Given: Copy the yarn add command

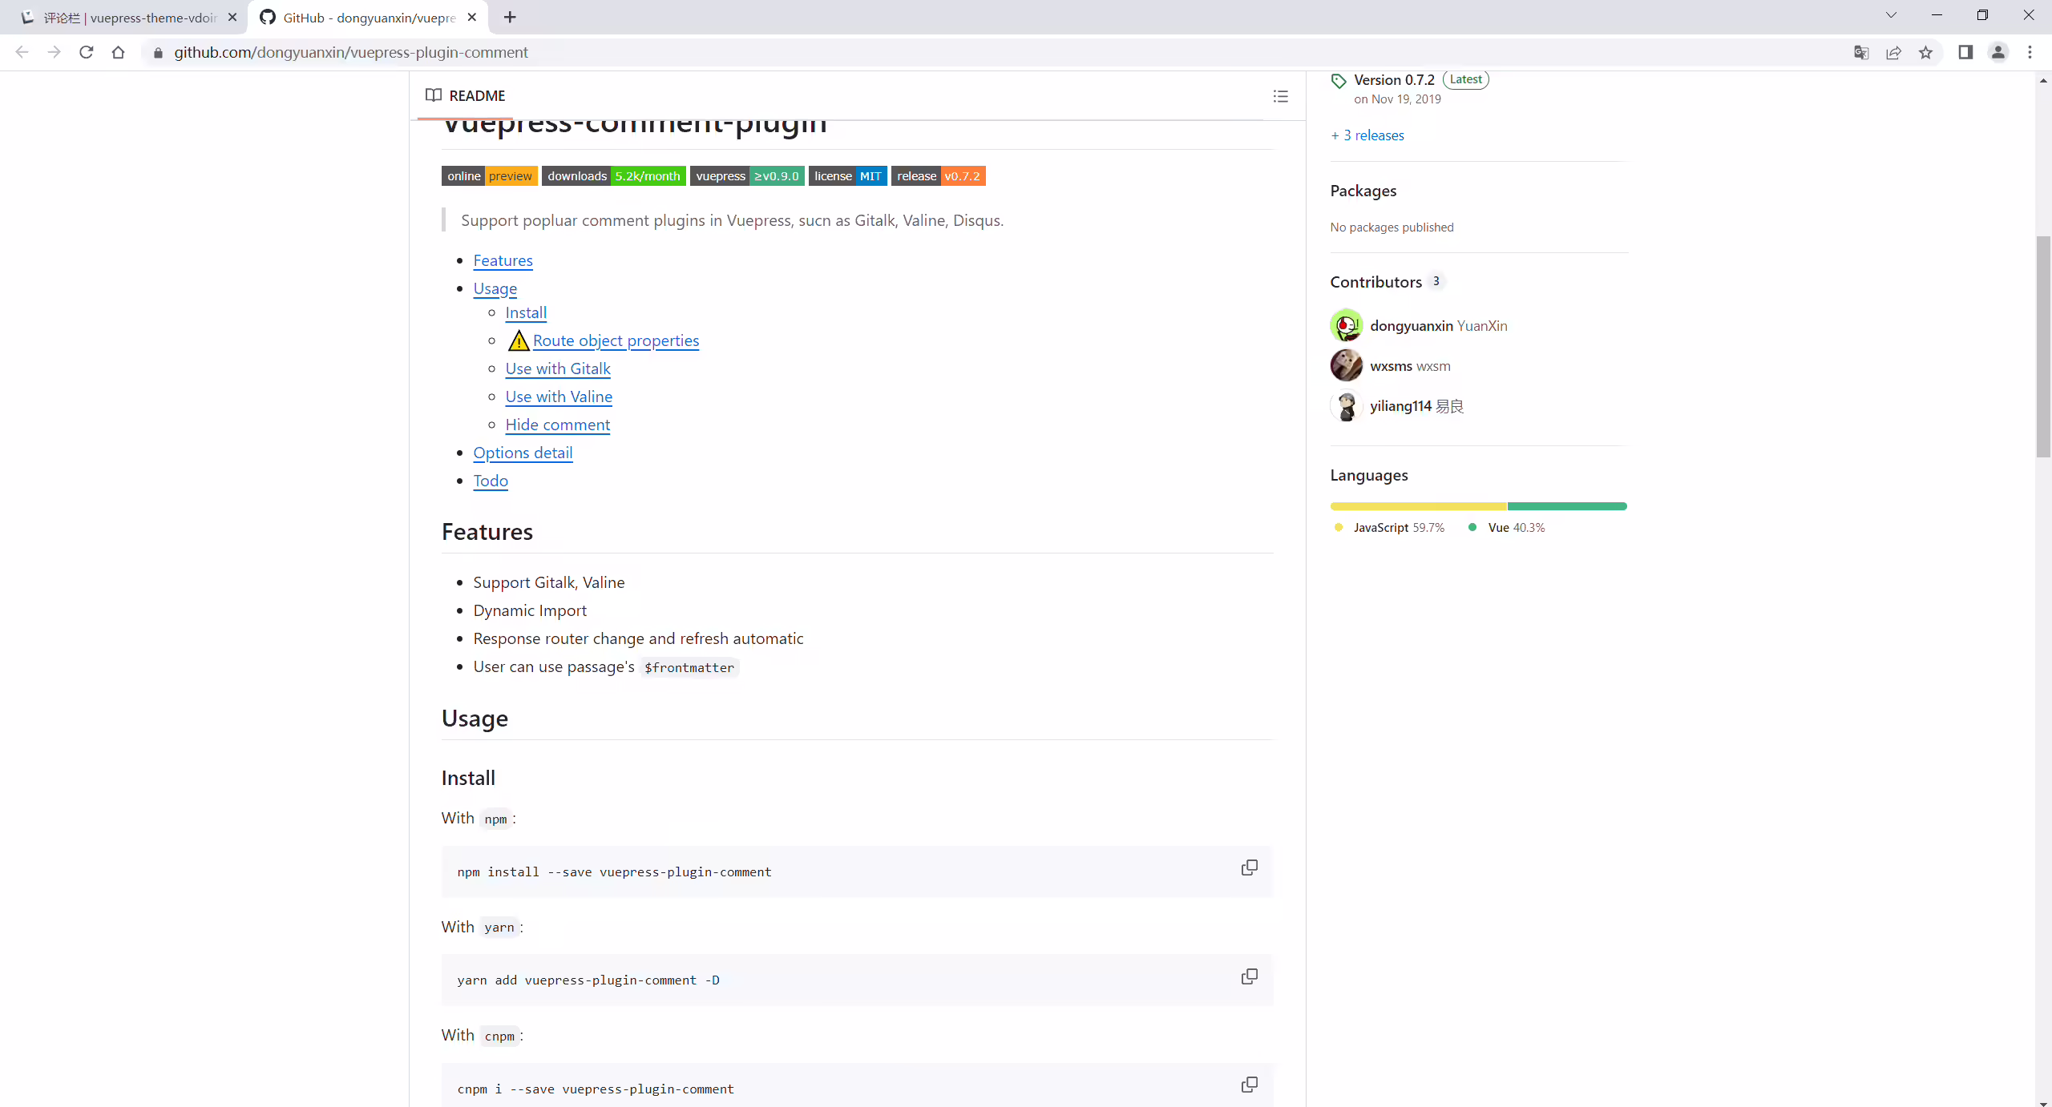Looking at the screenshot, I should coord(1249,976).
